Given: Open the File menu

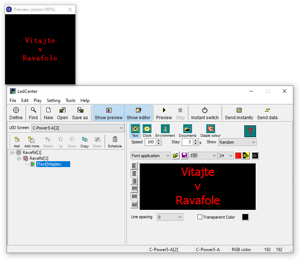Looking at the screenshot, I should (13, 101).
